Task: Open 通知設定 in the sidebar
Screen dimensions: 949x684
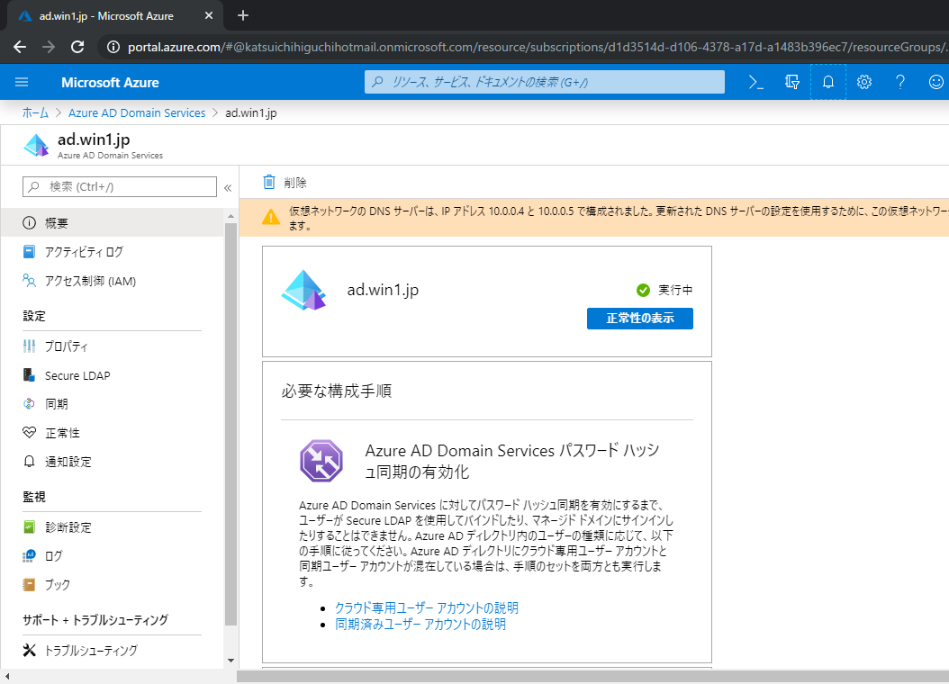Action: pos(112,462)
